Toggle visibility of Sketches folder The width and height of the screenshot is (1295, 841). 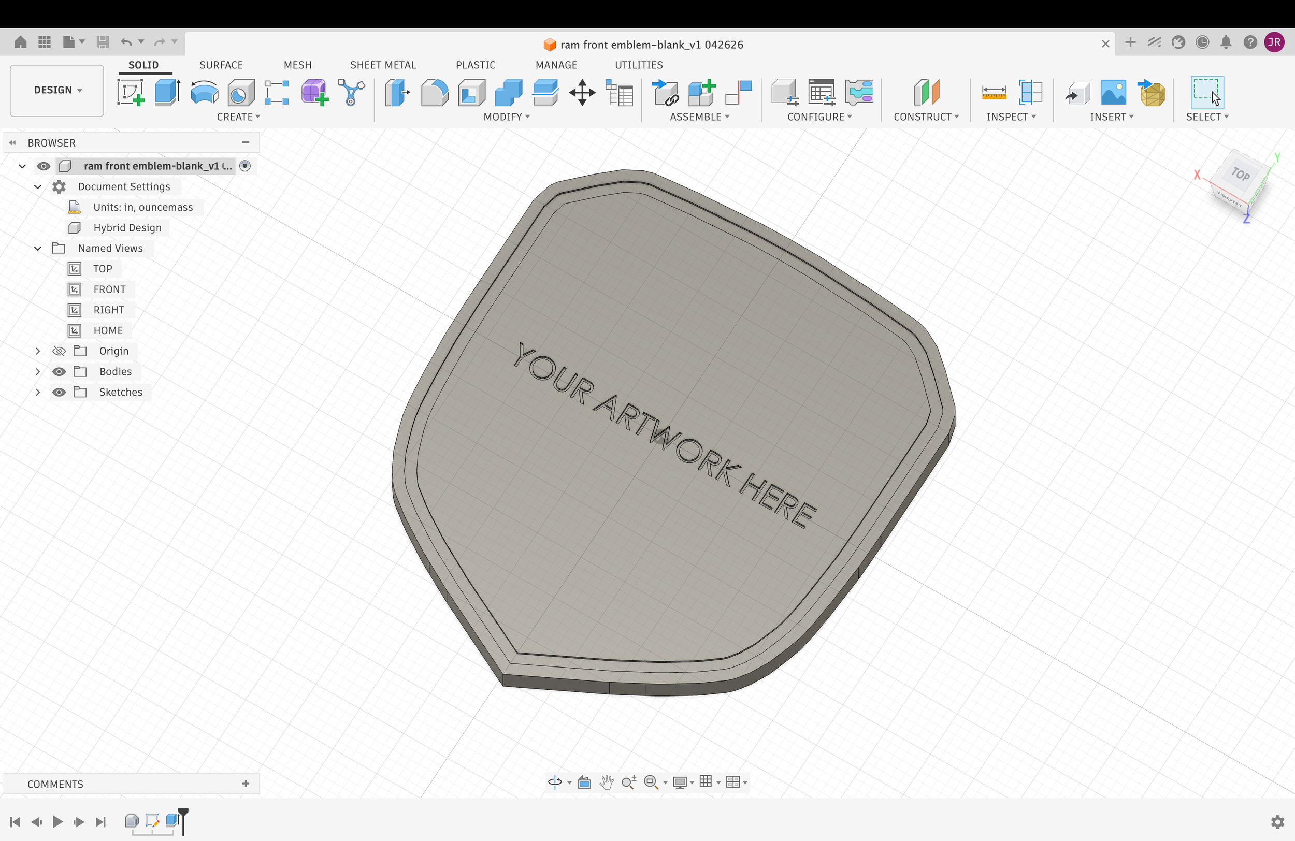(59, 392)
